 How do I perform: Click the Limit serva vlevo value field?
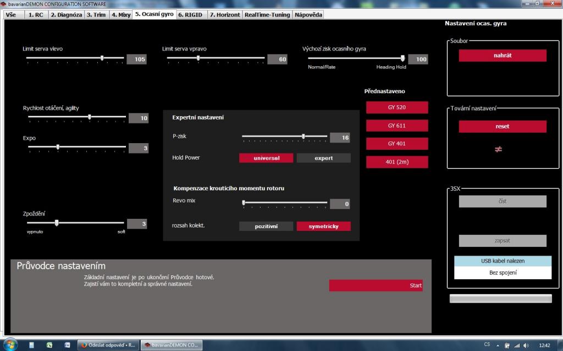136,59
